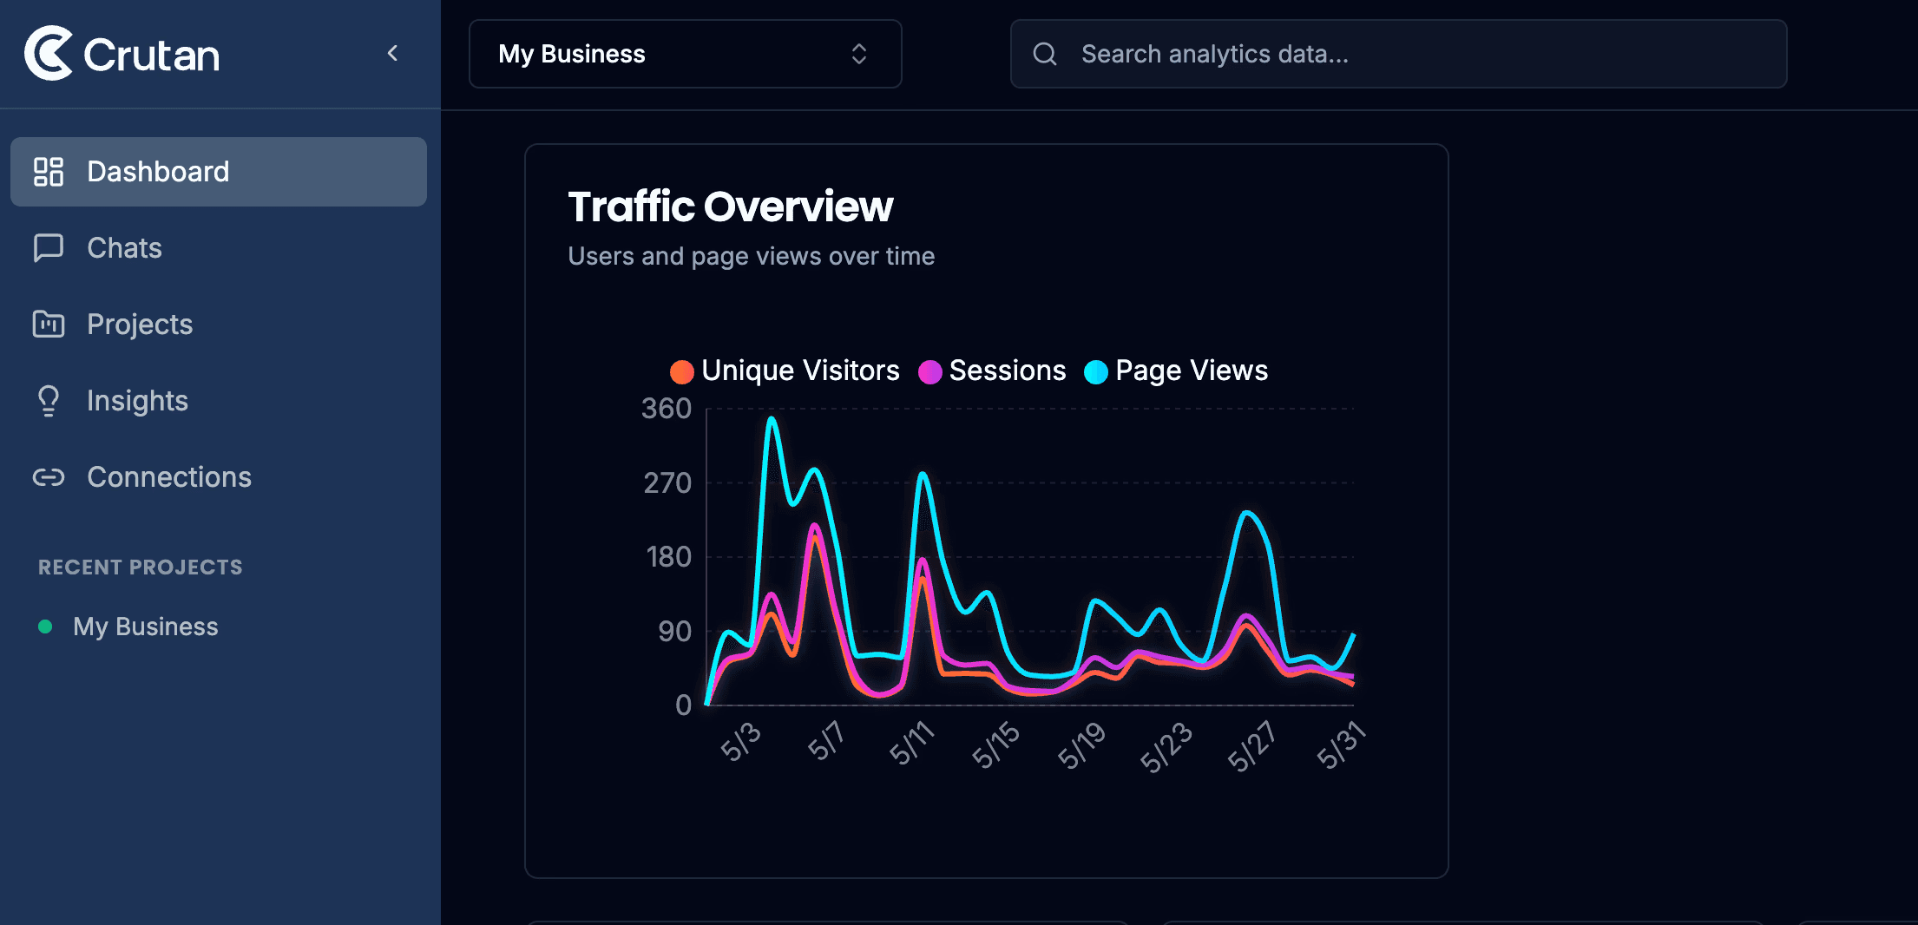The height and width of the screenshot is (925, 1918).
Task: Click the 5/15 x-axis date label
Action: [x=995, y=745]
